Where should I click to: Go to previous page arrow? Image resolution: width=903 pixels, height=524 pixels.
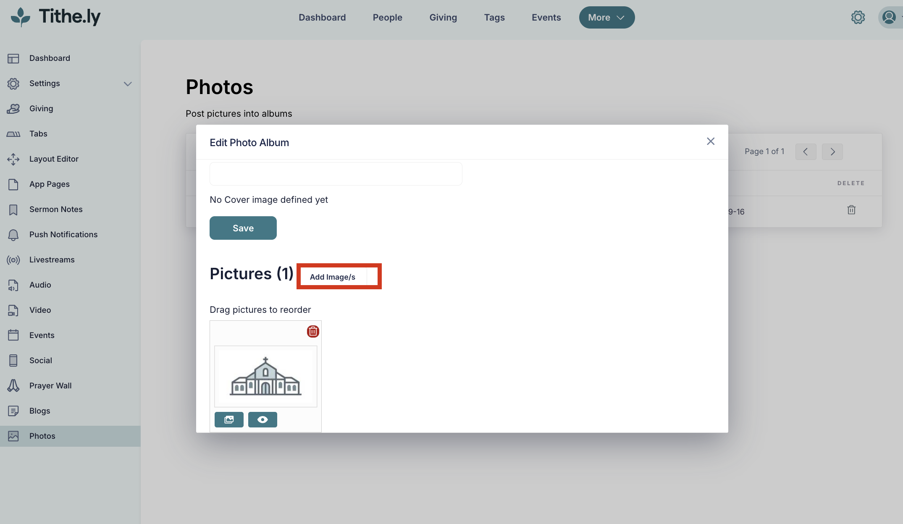806,152
